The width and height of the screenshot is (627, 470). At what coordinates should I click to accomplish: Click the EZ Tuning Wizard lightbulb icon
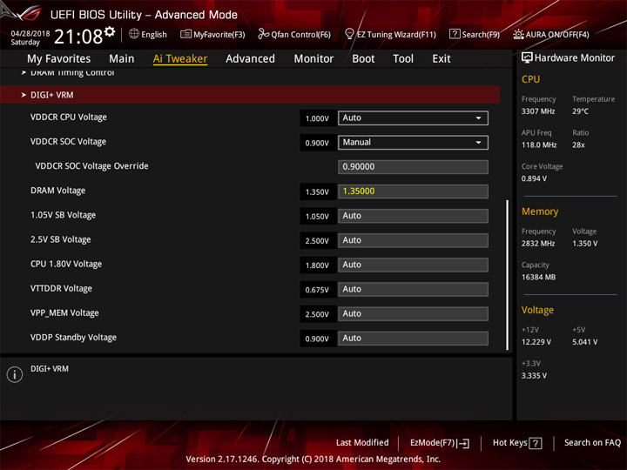(x=349, y=34)
